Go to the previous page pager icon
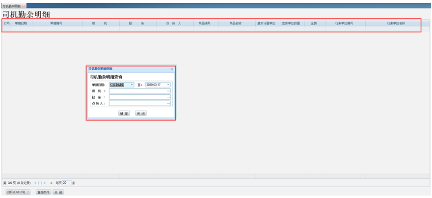This screenshot has height=198, width=432. coord(39,183)
